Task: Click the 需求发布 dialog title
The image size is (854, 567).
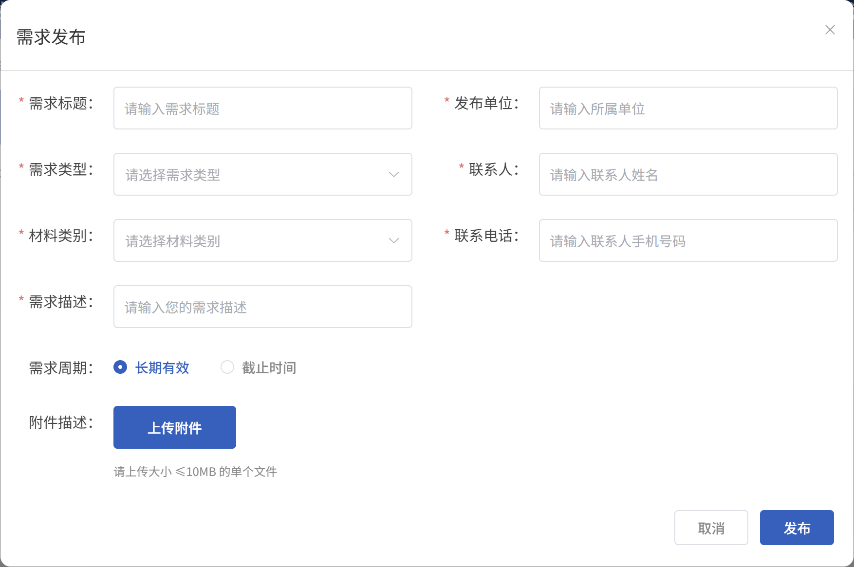Action: (51, 37)
